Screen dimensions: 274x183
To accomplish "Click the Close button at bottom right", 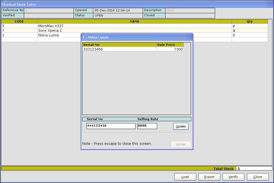I will (x=258, y=177).
